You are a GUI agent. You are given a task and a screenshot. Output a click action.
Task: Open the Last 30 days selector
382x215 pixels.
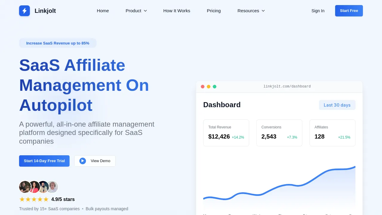coord(337,105)
